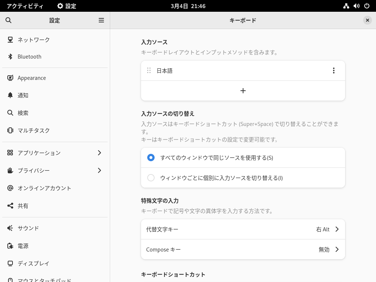Open the 代替文字キー row
Viewport: 376px width, 282px height.
[243, 229]
